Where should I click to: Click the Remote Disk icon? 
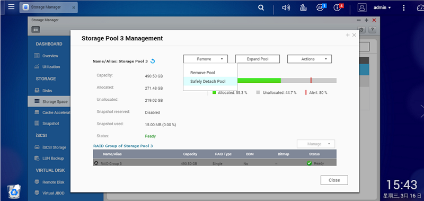coord(37,182)
